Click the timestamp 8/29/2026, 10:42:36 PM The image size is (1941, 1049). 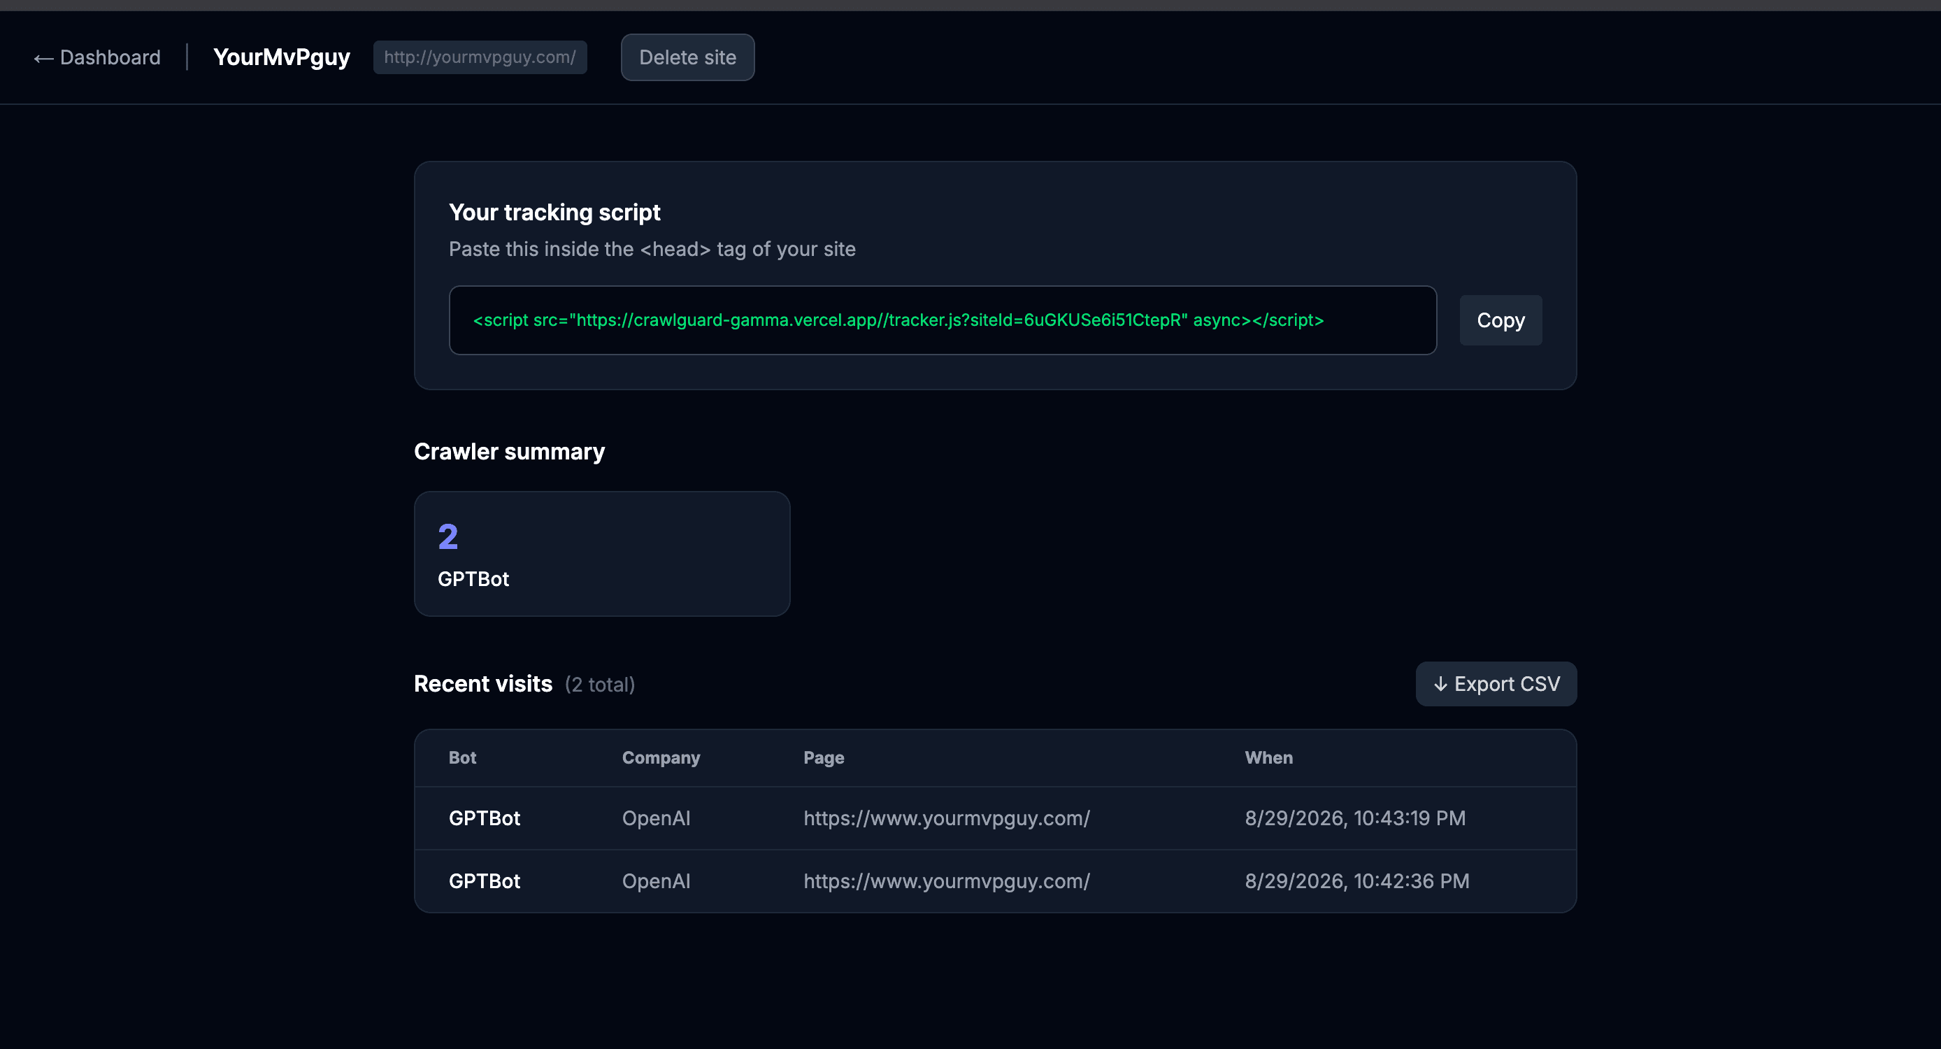[1357, 881]
